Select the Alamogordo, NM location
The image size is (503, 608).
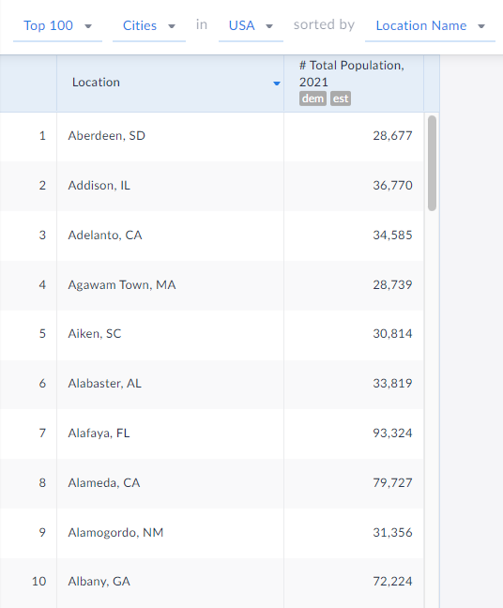click(x=115, y=532)
